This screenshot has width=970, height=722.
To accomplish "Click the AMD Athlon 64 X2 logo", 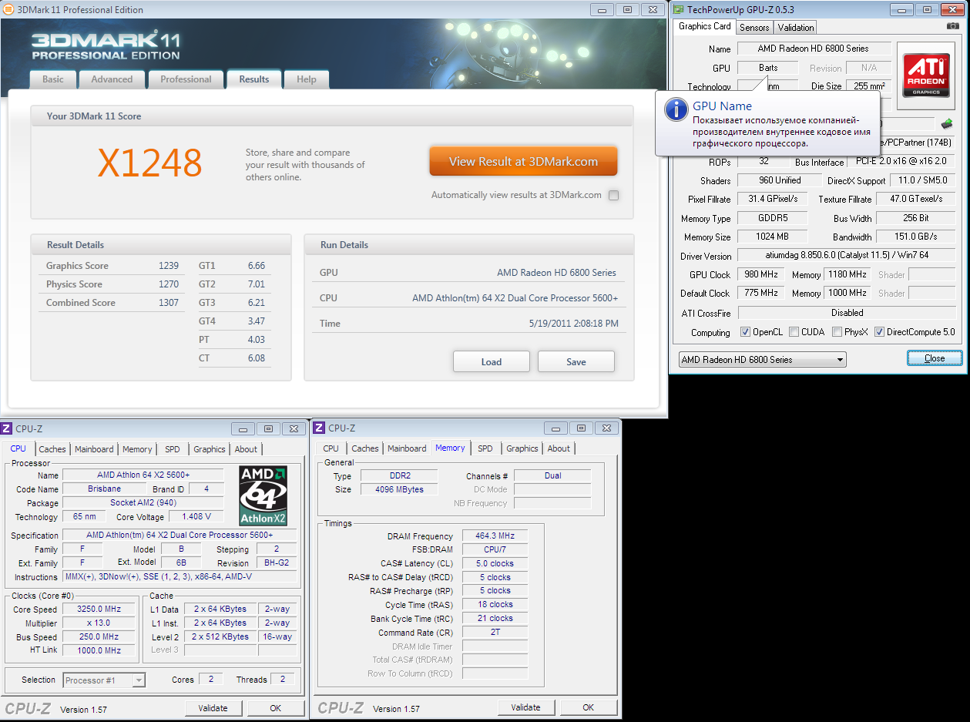I will 263,495.
